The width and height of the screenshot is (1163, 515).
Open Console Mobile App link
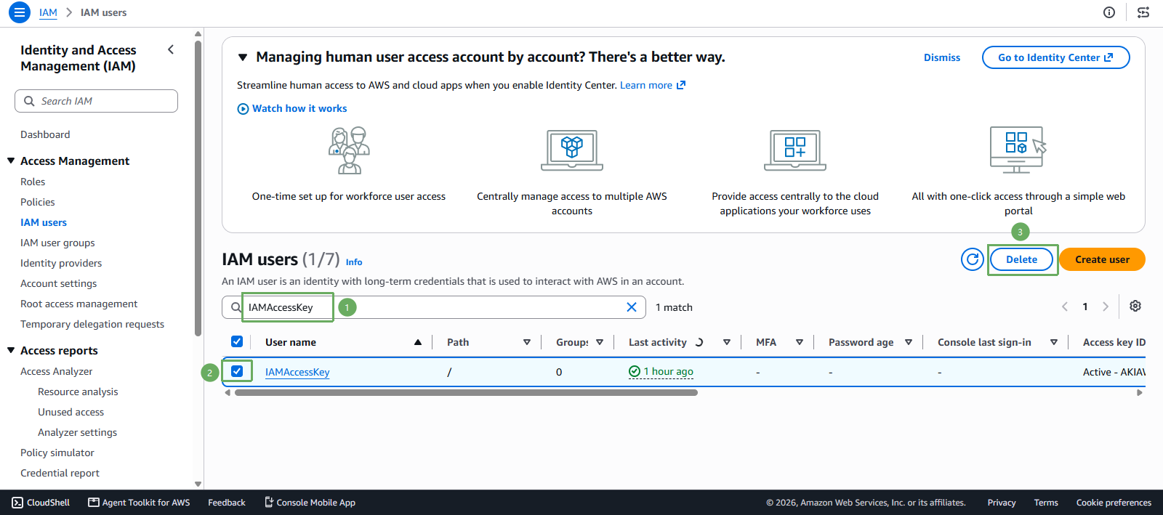pos(310,503)
